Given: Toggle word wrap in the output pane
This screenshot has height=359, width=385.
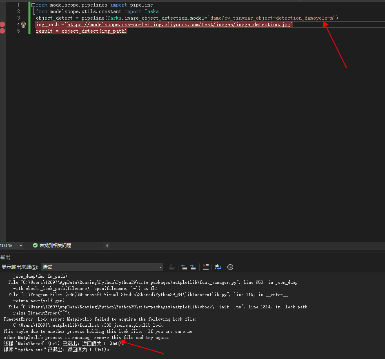Looking at the screenshot, I should (x=218, y=267).
